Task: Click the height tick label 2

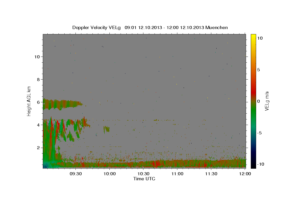Action: (x=38, y=147)
